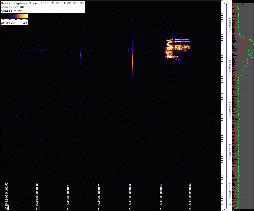Click the 143050000 frequency axis label

[229, 110]
